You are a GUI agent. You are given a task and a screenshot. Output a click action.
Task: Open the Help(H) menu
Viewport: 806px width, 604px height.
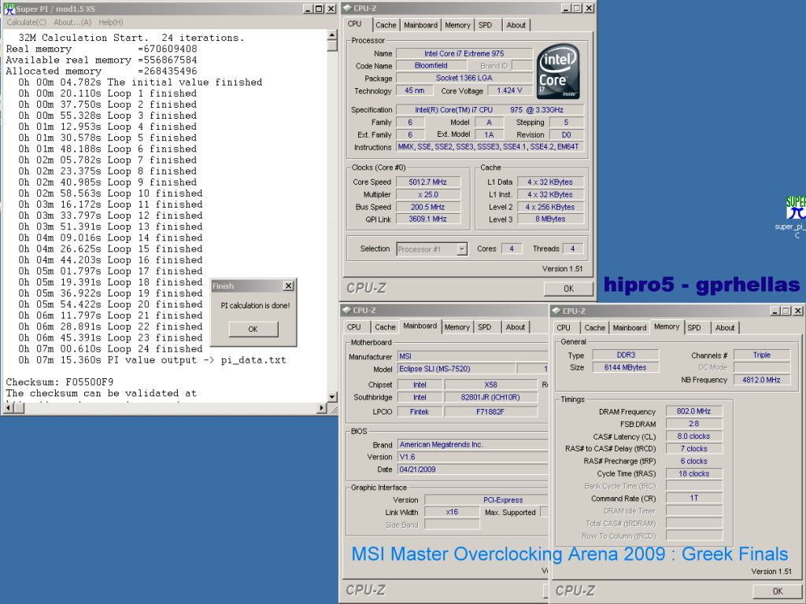coord(111,22)
